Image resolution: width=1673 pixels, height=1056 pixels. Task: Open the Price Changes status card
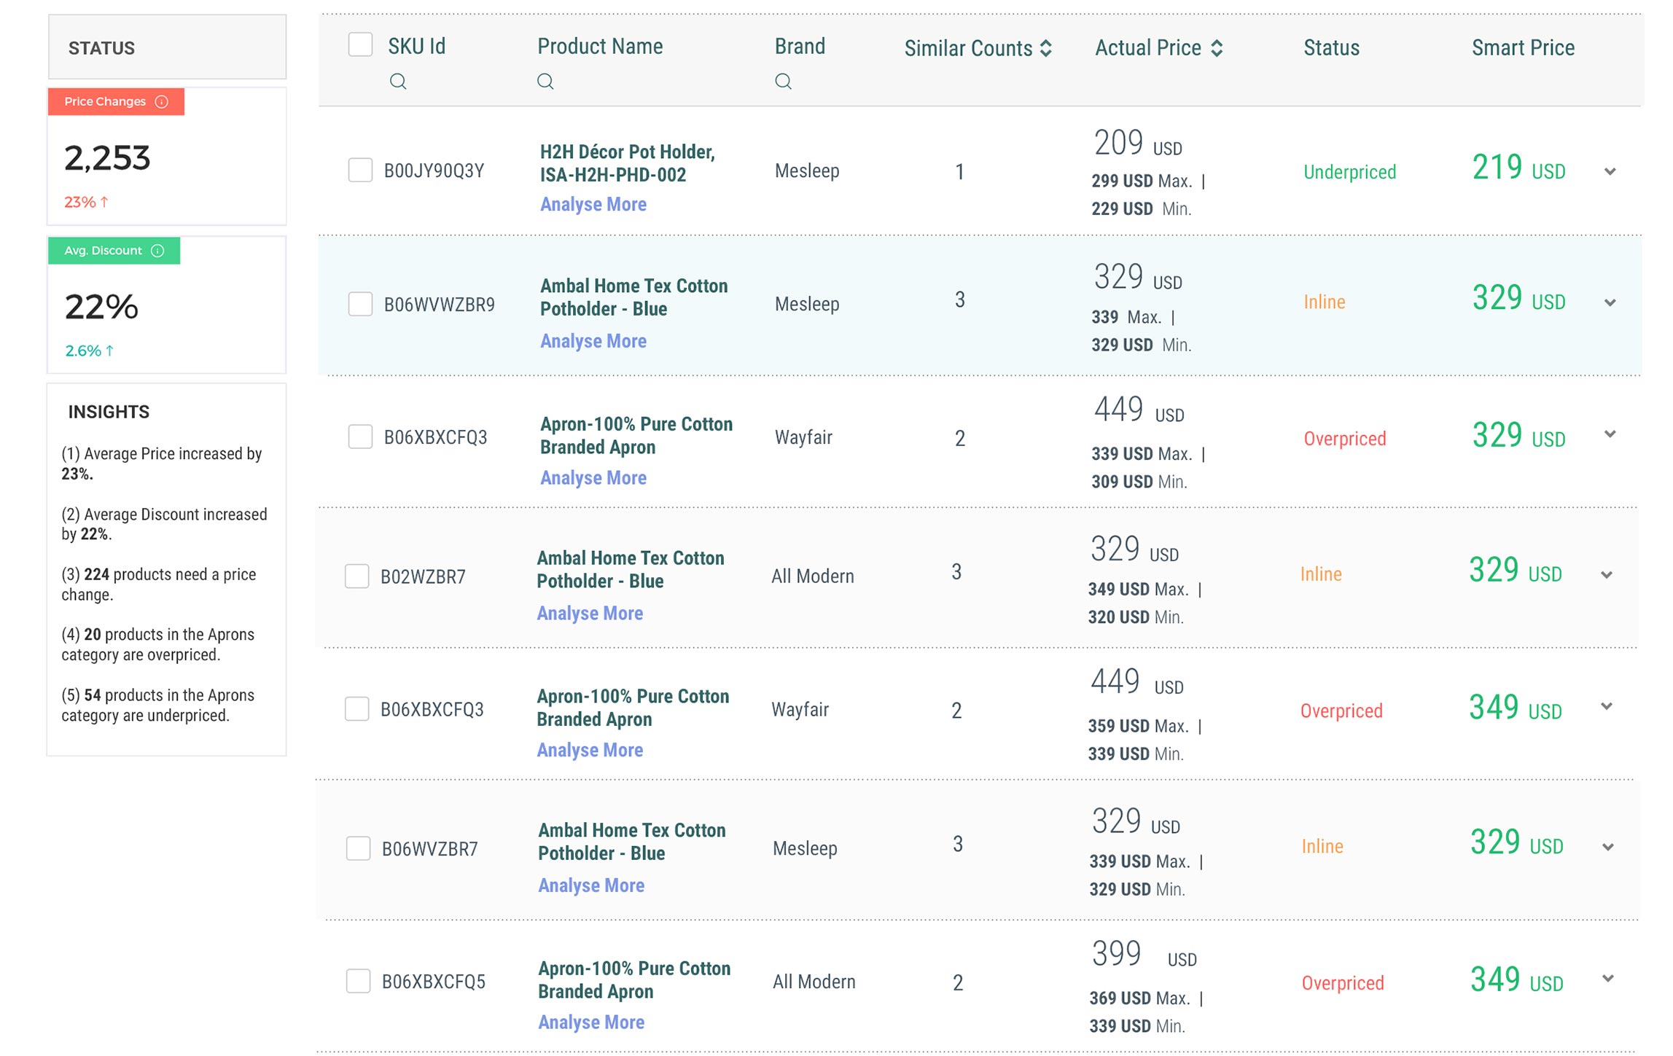tap(167, 157)
